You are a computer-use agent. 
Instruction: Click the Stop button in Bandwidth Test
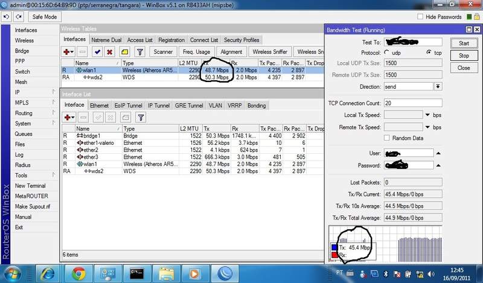click(x=464, y=56)
